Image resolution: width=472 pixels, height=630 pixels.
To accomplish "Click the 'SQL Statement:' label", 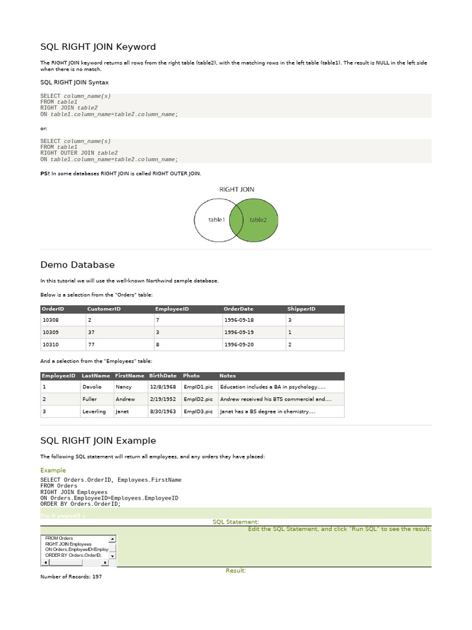I will (x=235, y=522).
